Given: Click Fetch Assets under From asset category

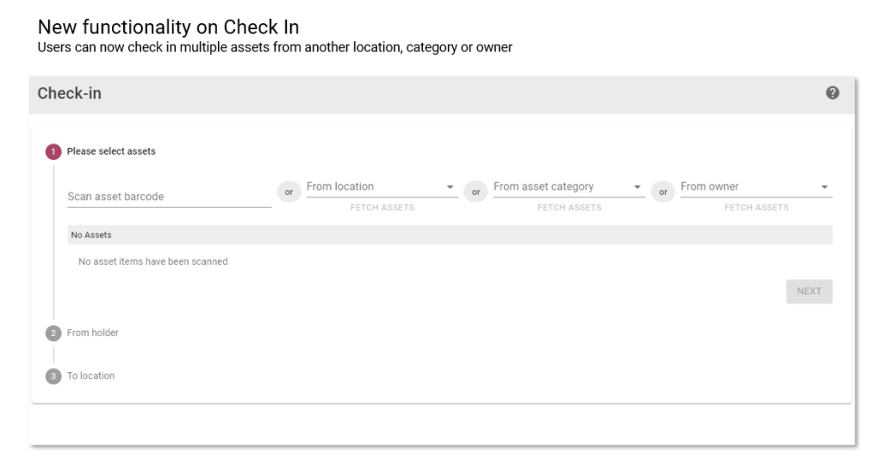Looking at the screenshot, I should pos(569,208).
